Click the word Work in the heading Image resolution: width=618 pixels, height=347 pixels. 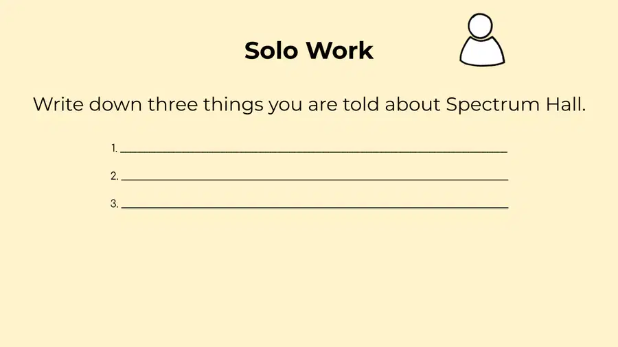point(340,50)
